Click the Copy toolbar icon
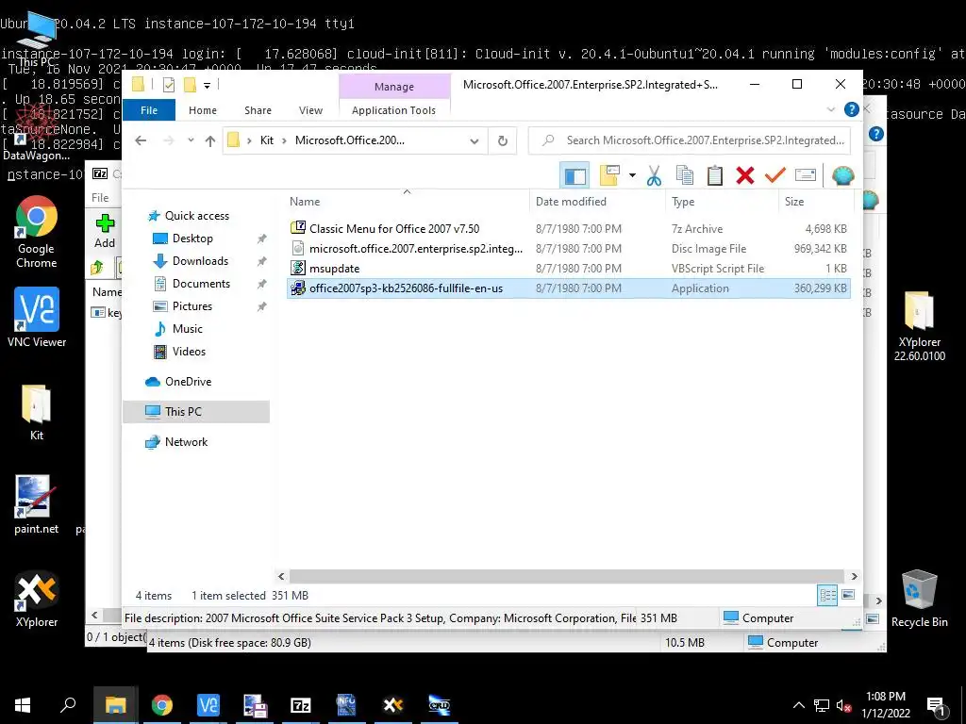This screenshot has width=966, height=724. click(x=685, y=175)
